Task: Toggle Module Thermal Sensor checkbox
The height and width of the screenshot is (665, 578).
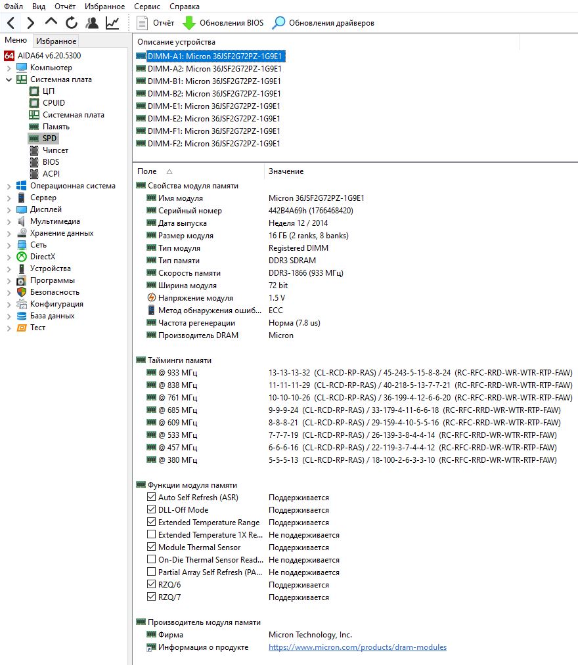Action: point(151,547)
